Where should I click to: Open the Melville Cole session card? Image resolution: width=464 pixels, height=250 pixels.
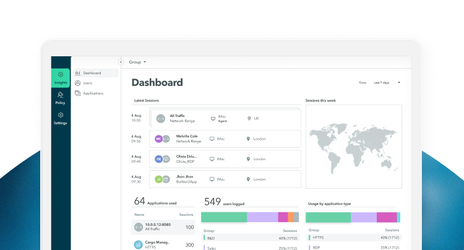coord(225,139)
